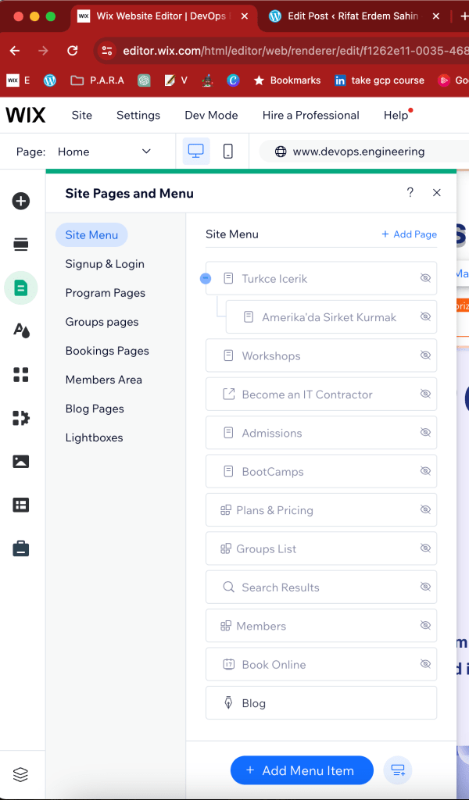Viewport: 469px width, 800px height.
Task: Select the Blog menu item row
Action: click(x=321, y=703)
